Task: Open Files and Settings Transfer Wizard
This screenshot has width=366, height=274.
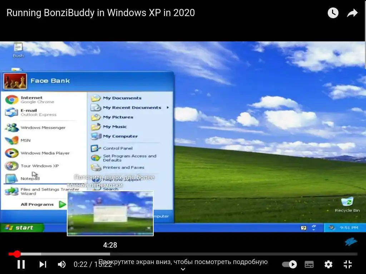Action: tap(42, 191)
